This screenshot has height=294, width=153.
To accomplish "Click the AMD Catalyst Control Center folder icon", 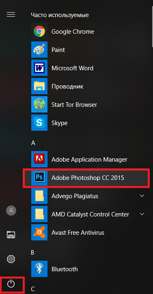I will (x=39, y=214).
